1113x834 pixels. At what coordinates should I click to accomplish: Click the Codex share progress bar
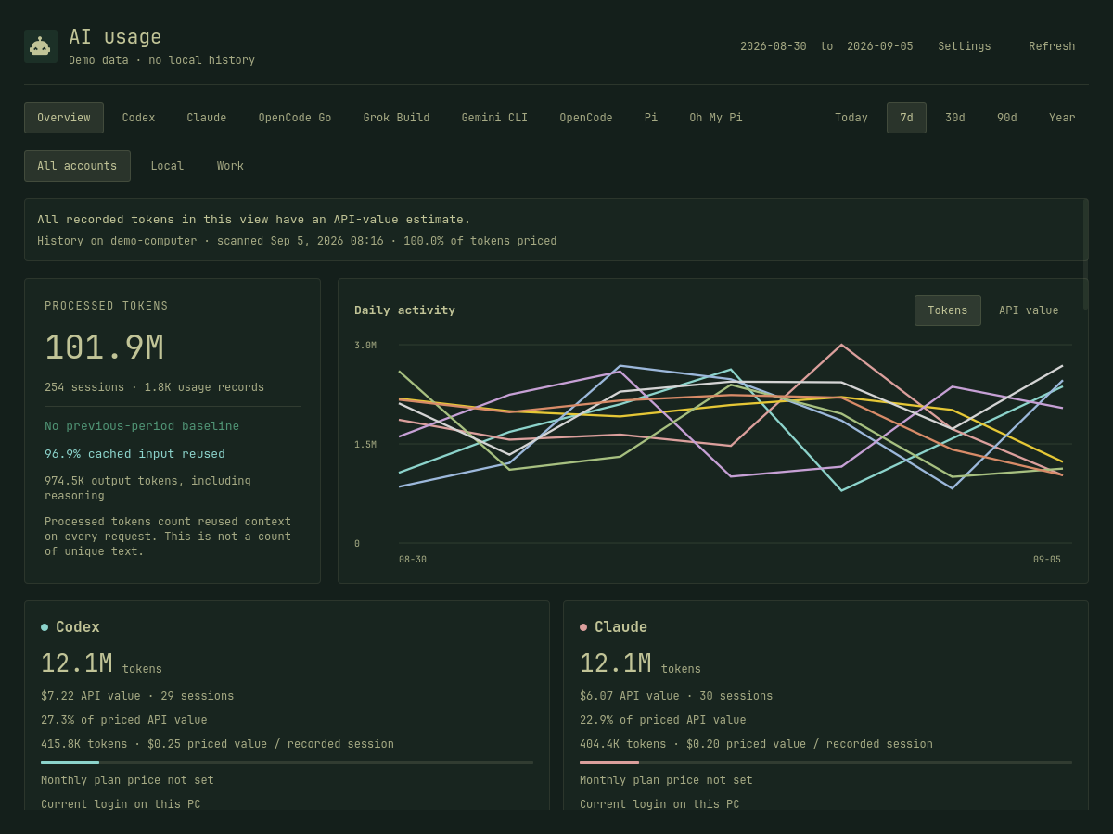click(287, 762)
